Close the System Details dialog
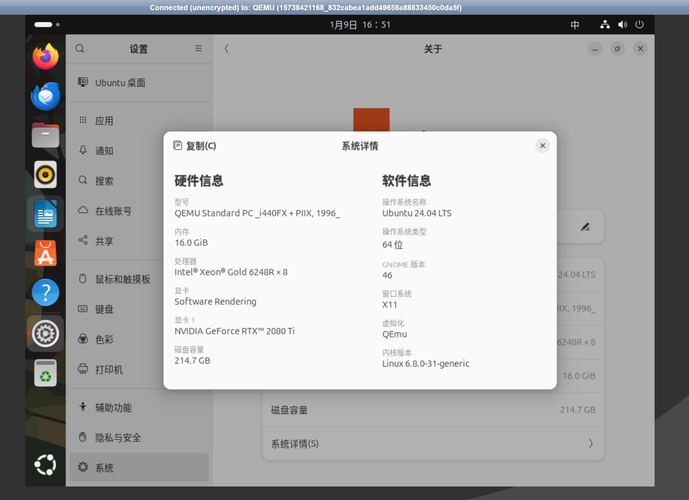This screenshot has width=689, height=500. click(542, 146)
